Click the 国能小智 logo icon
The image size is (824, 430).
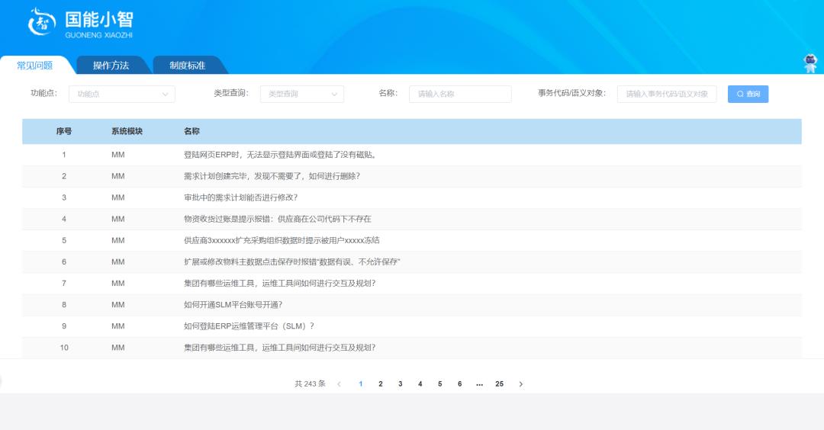click(x=42, y=22)
